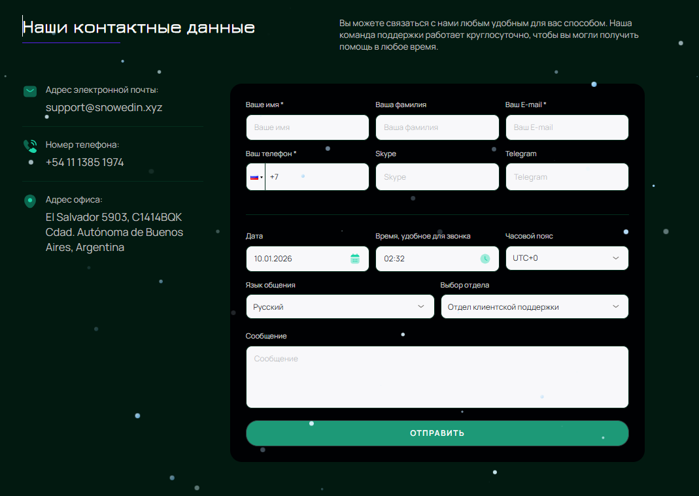Click the label Язык общения

coord(271,285)
